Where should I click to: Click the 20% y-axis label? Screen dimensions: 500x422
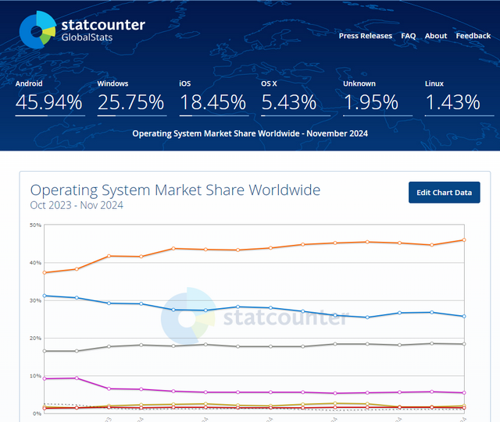(35, 338)
